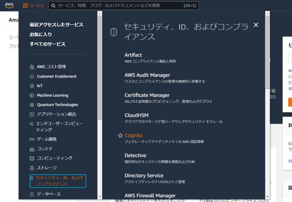
Task: Click the ゲーム開発 gamepad icon
Action: 32,139
